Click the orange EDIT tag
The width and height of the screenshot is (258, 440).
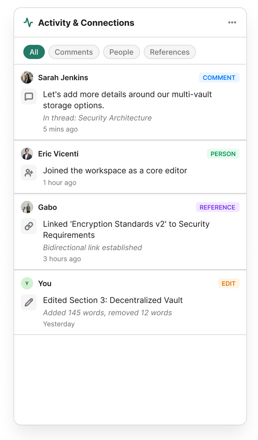229,284
